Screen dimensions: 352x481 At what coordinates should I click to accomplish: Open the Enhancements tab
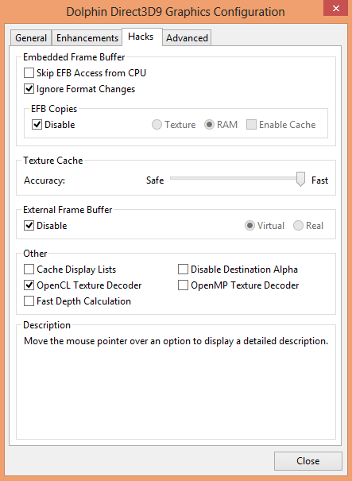coord(87,37)
